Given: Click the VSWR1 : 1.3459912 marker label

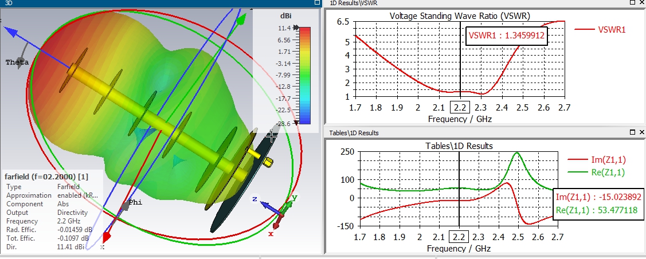Looking at the screenshot, I should coord(507,36).
